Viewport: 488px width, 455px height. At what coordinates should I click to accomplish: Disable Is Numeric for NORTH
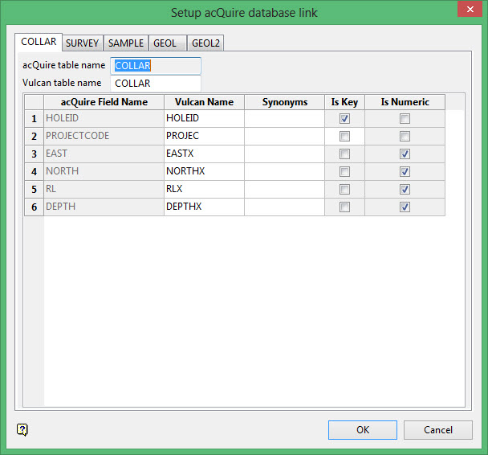pos(405,171)
